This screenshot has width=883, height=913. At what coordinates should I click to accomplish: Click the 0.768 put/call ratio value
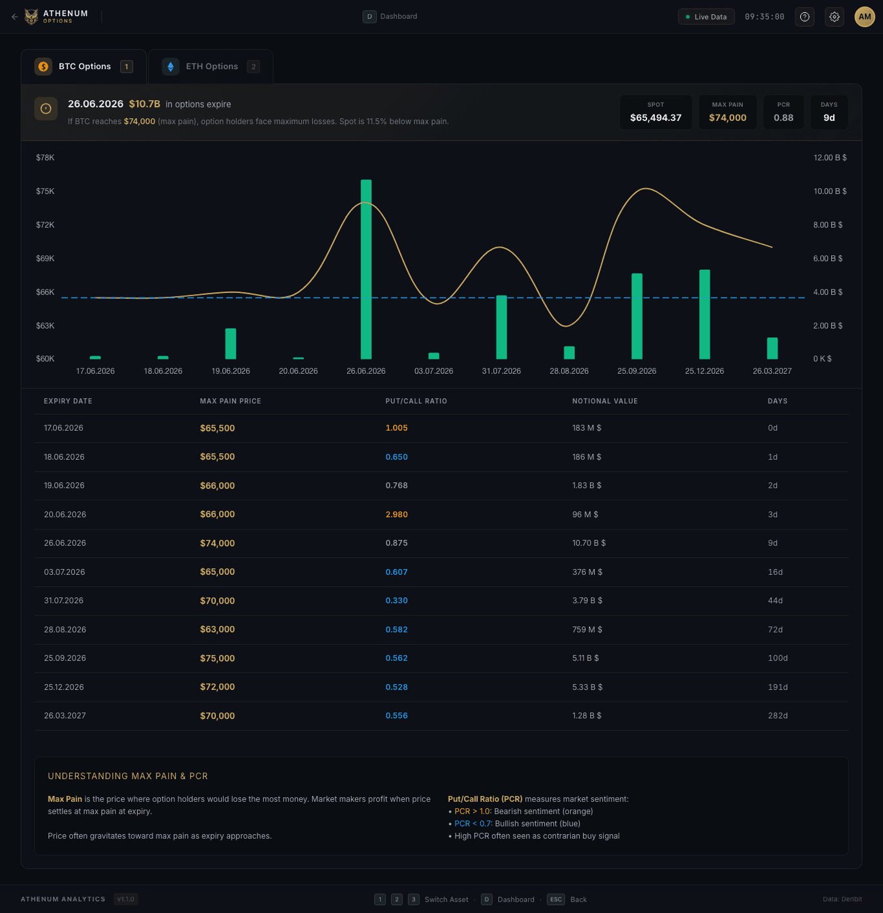point(397,486)
